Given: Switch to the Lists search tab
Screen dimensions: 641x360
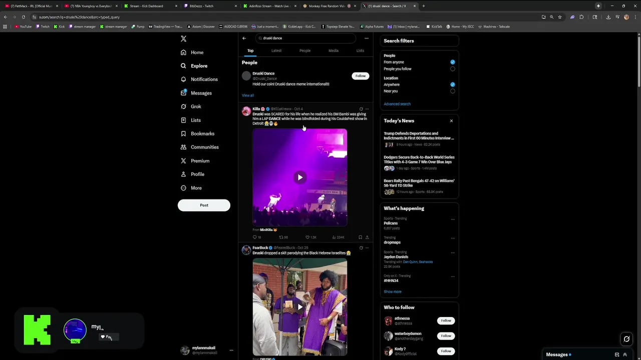Looking at the screenshot, I should click(360, 50).
